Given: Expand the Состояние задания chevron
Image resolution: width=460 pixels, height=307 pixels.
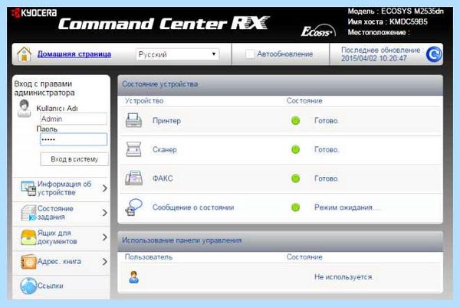Looking at the screenshot, I should tap(104, 213).
